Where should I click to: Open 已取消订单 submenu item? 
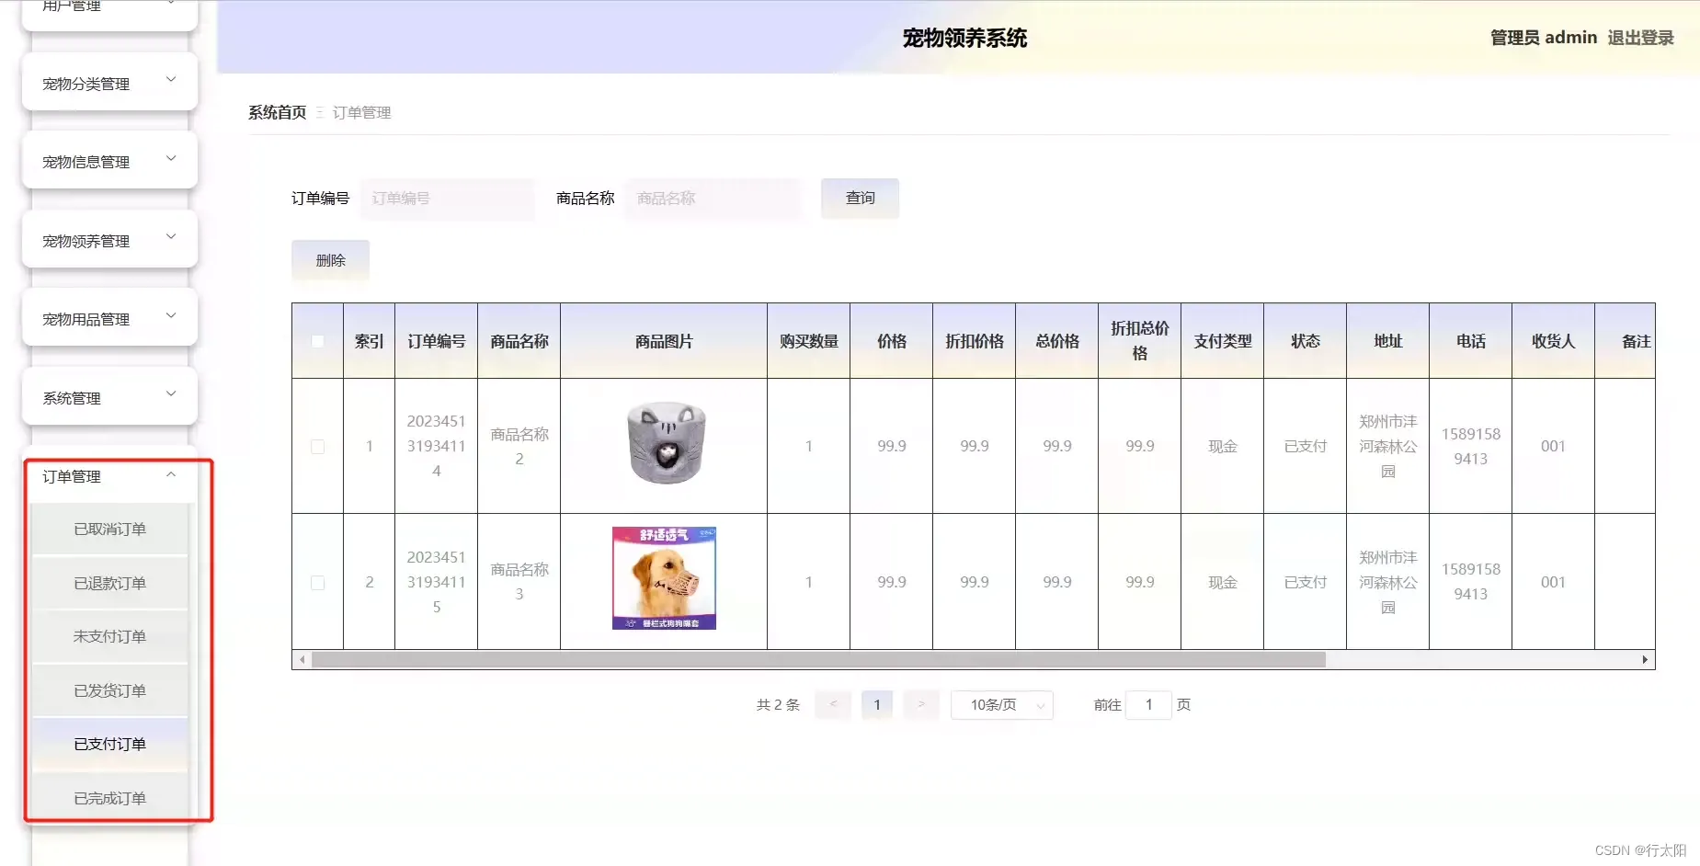pyautogui.click(x=109, y=530)
